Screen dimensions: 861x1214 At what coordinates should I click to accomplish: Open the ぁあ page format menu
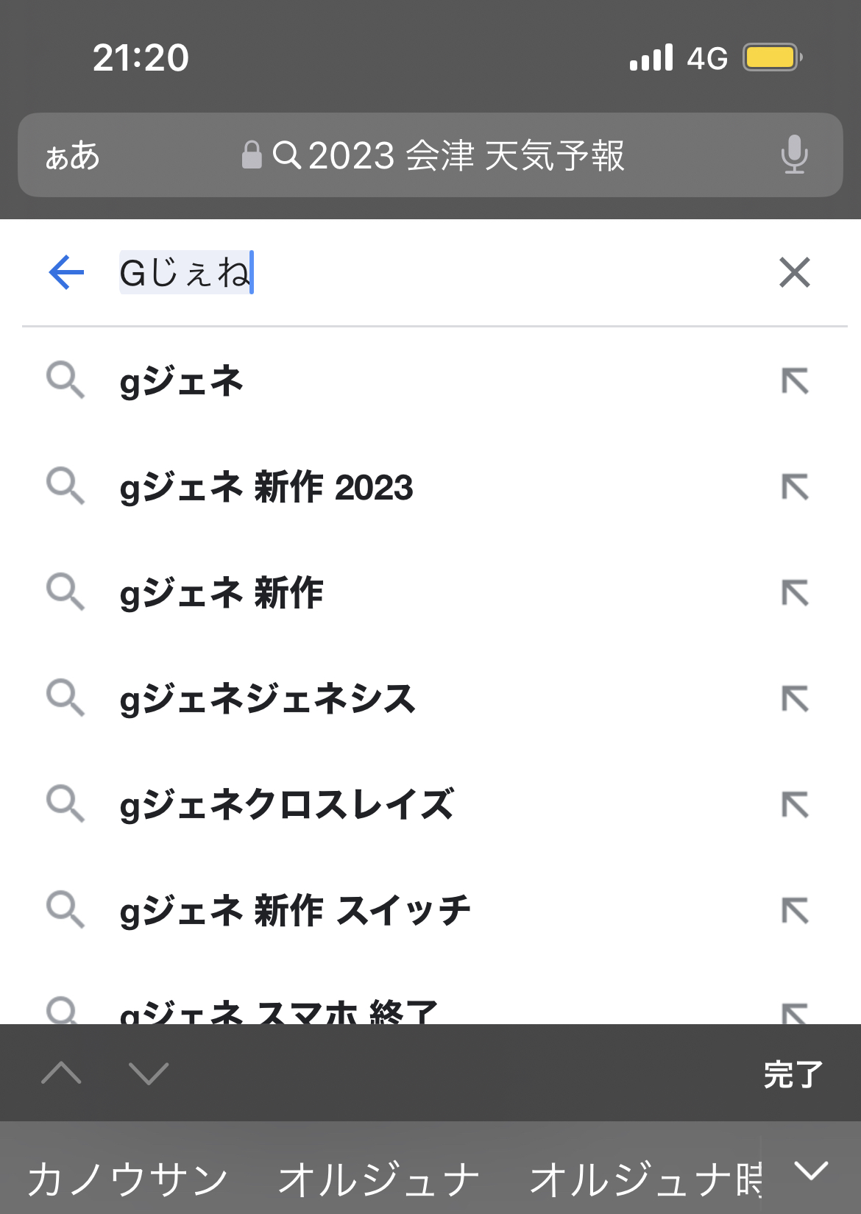[x=72, y=156]
